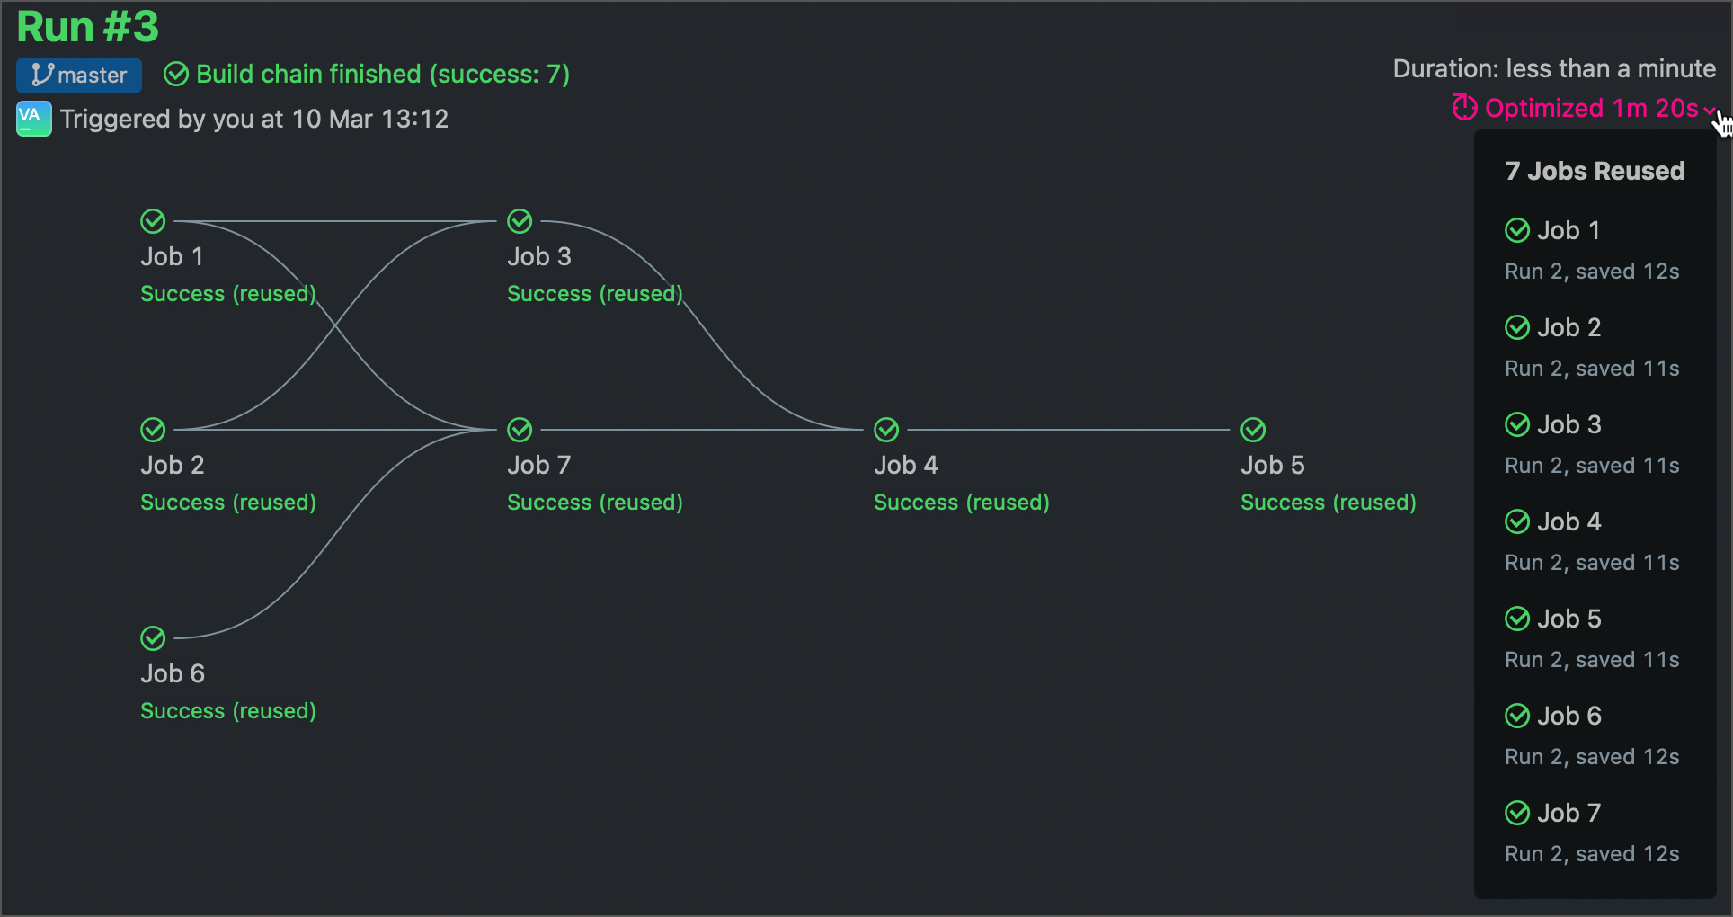Click the Build chain finished status text
The width and height of the screenshot is (1733, 917).
pyautogui.click(x=382, y=74)
